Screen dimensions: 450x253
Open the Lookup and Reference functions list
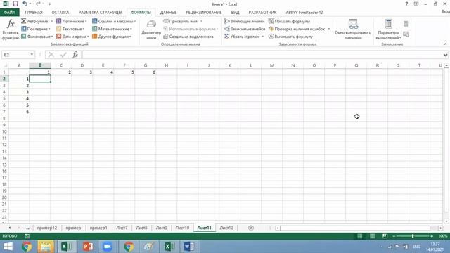coord(114,21)
